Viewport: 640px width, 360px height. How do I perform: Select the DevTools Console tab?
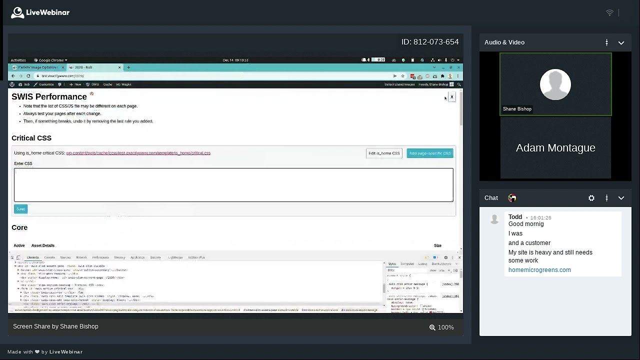[49, 257]
